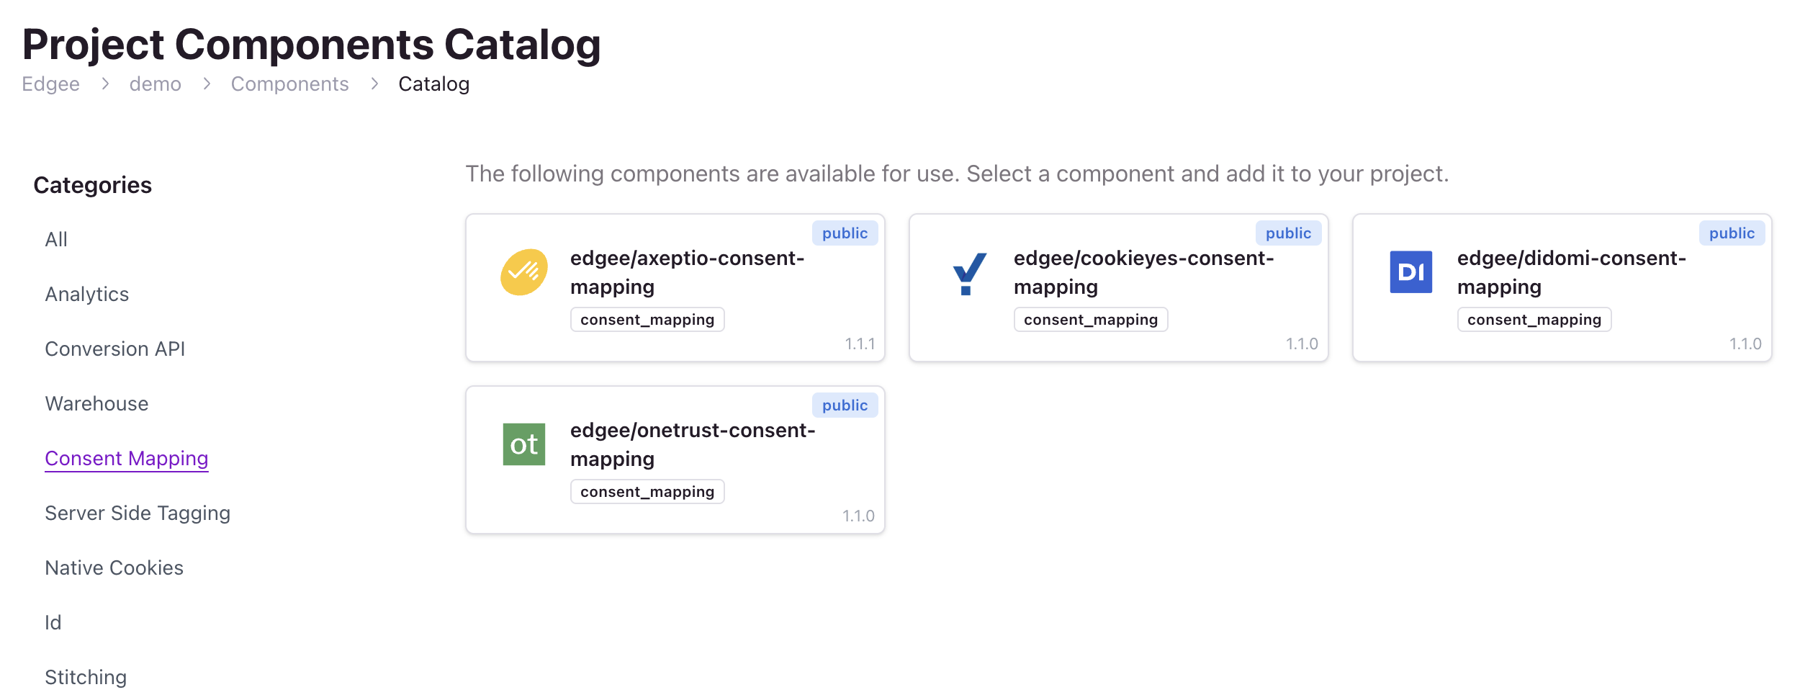Open the edgee/axeptio-consent-mapping component

(x=675, y=287)
